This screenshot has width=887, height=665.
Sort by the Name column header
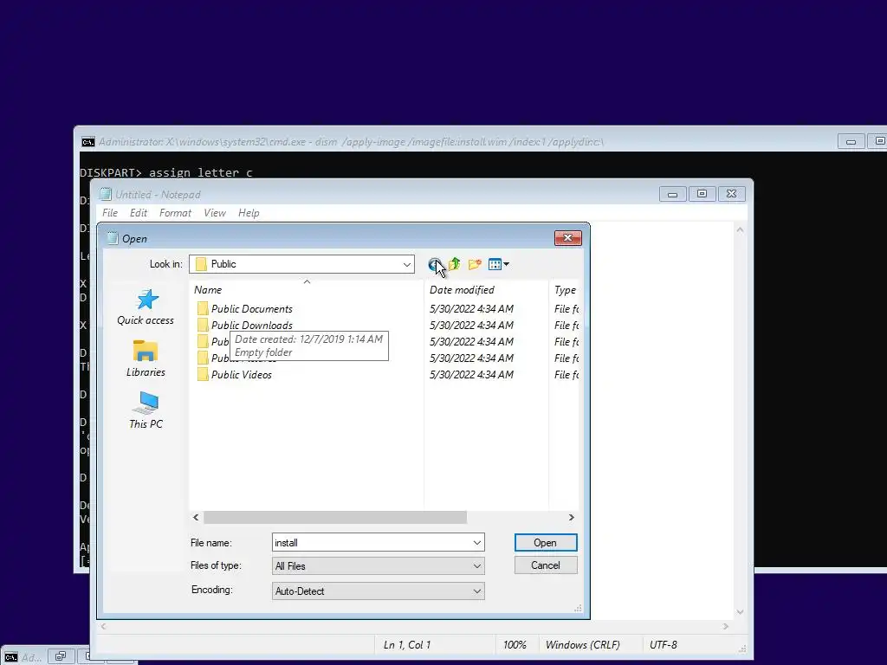(307, 289)
